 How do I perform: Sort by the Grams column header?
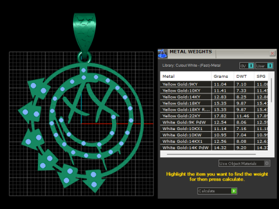click(x=223, y=76)
